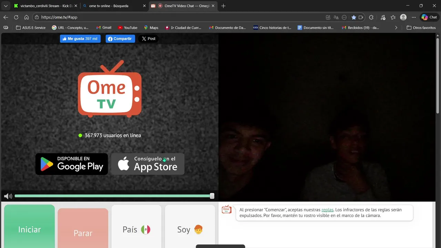The width and height of the screenshot is (441, 248).
Task: Click the translate page icon
Action: [x=336, y=17]
